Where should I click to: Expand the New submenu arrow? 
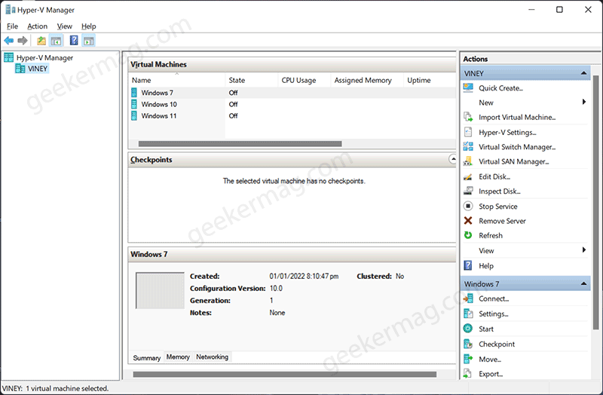coord(583,102)
